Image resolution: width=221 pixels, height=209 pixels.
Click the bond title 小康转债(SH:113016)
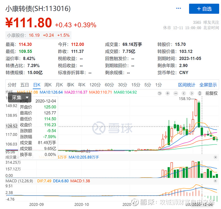[x=38, y=9]
